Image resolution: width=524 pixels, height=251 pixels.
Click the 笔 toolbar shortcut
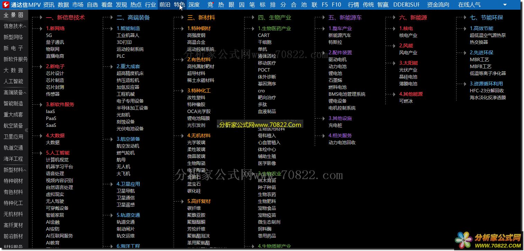tap(252, 5)
